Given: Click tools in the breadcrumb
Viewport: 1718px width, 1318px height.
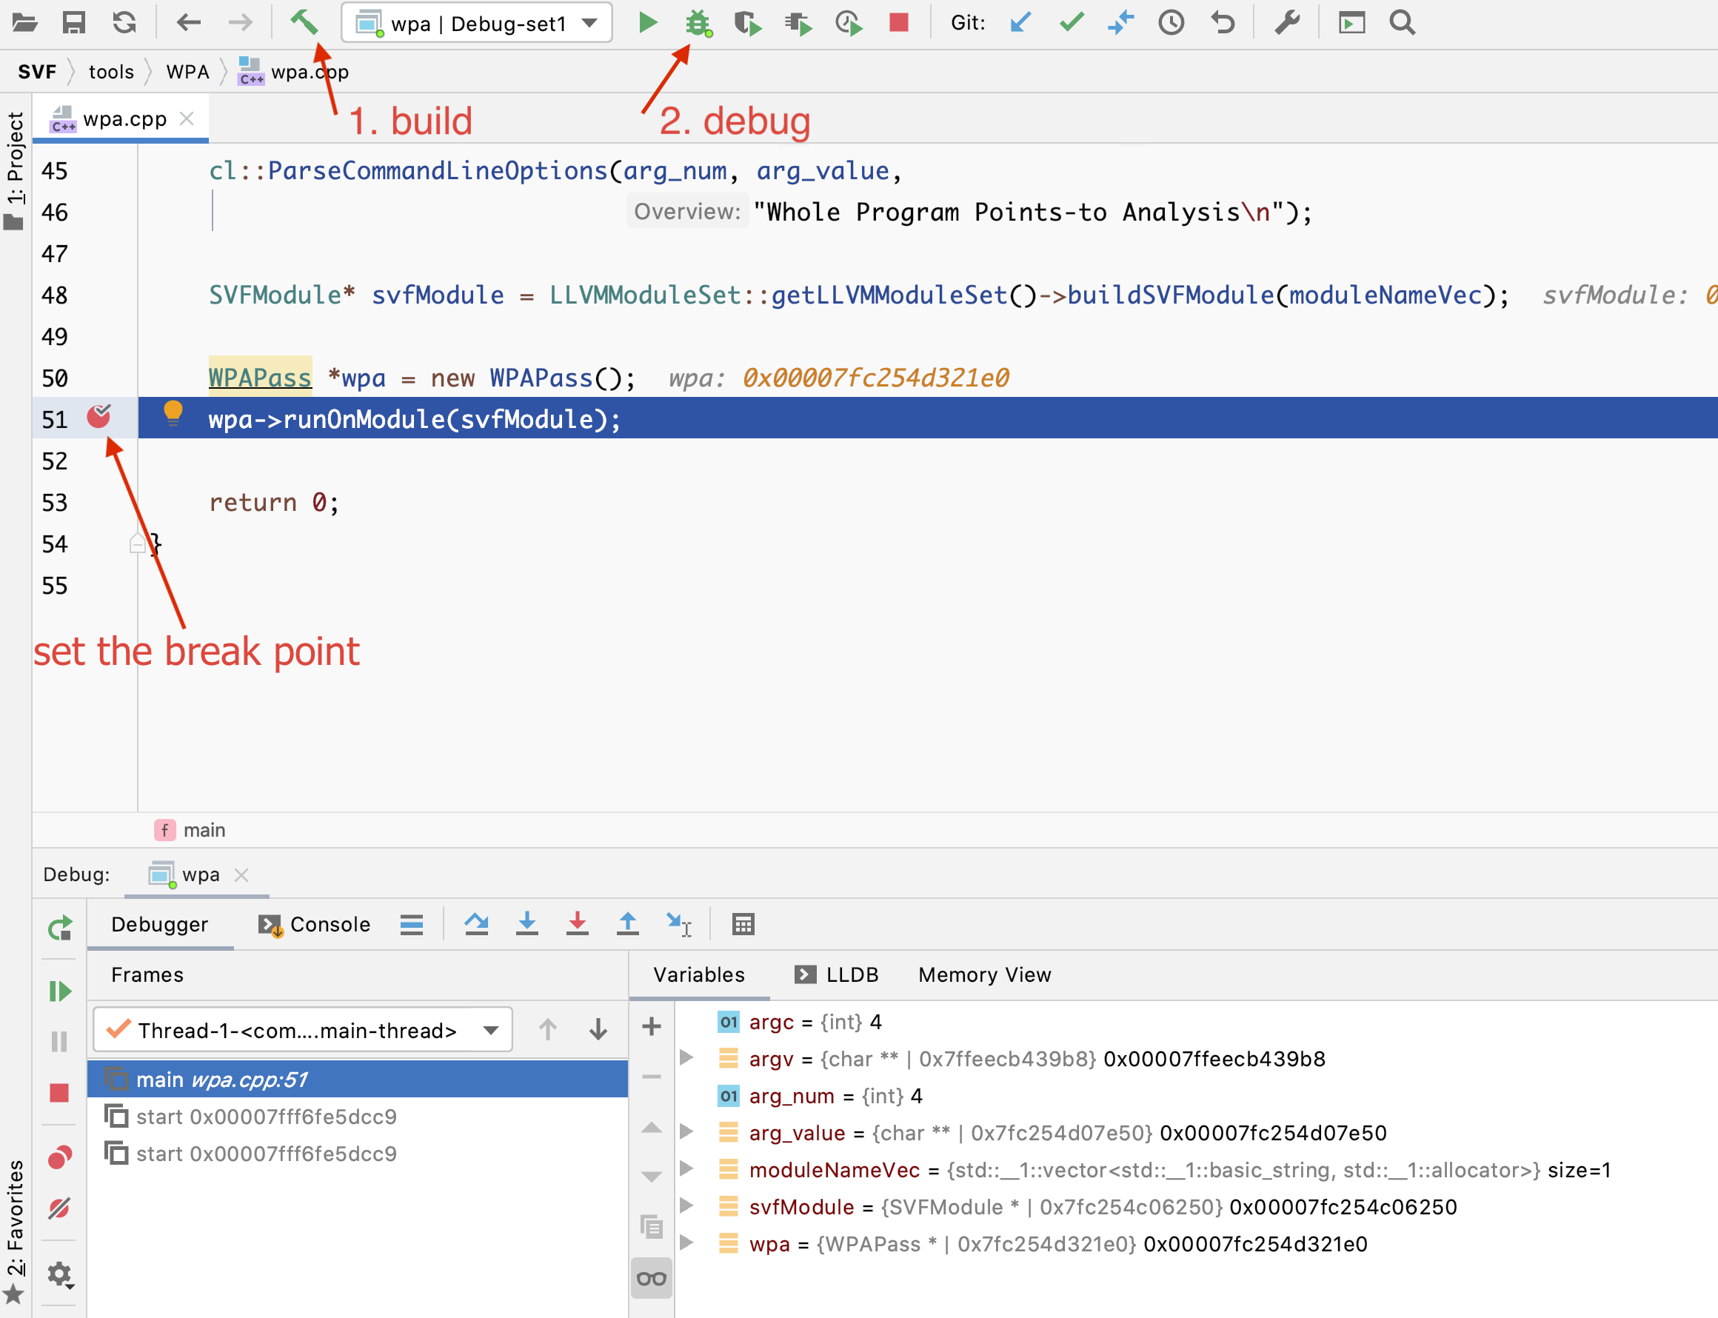Looking at the screenshot, I should click(111, 72).
